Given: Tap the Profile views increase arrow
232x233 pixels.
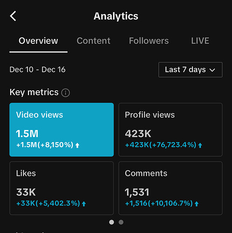Looking at the screenshot, I should [200, 145].
